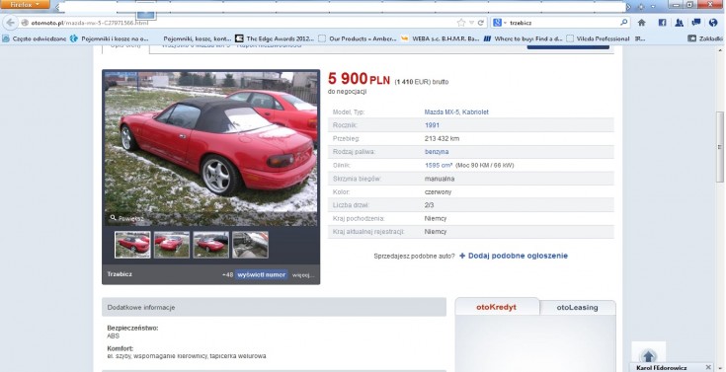This screenshot has height=372, width=726.
Task: Click the 5 900 PLN price
Action: click(x=360, y=79)
